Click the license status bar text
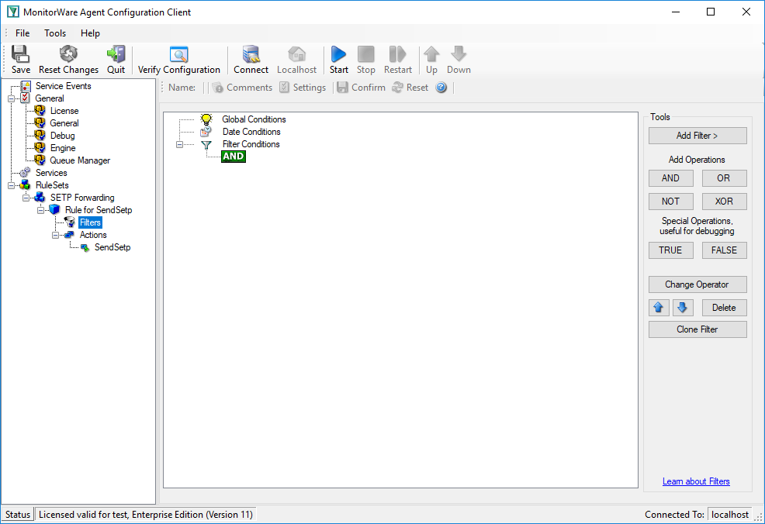 [x=145, y=515]
